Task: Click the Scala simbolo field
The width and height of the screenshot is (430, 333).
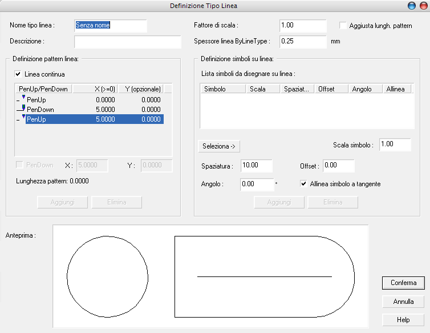Action: [395, 145]
